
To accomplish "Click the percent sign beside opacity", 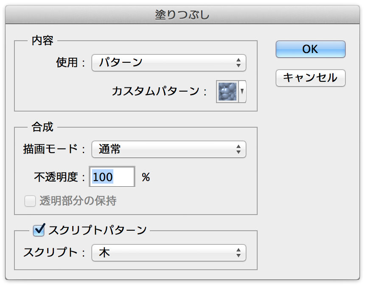I will [146, 177].
